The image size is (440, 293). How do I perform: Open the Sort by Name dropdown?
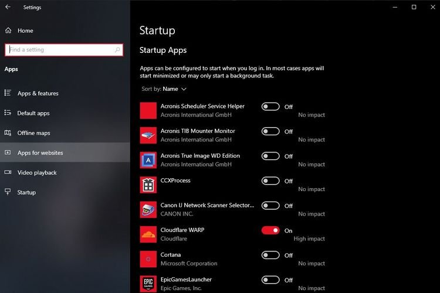click(174, 89)
